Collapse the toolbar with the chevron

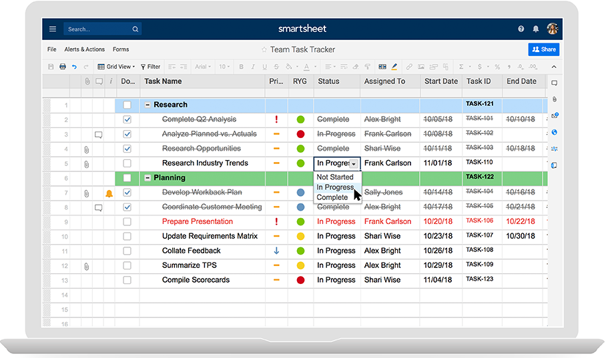pos(554,67)
